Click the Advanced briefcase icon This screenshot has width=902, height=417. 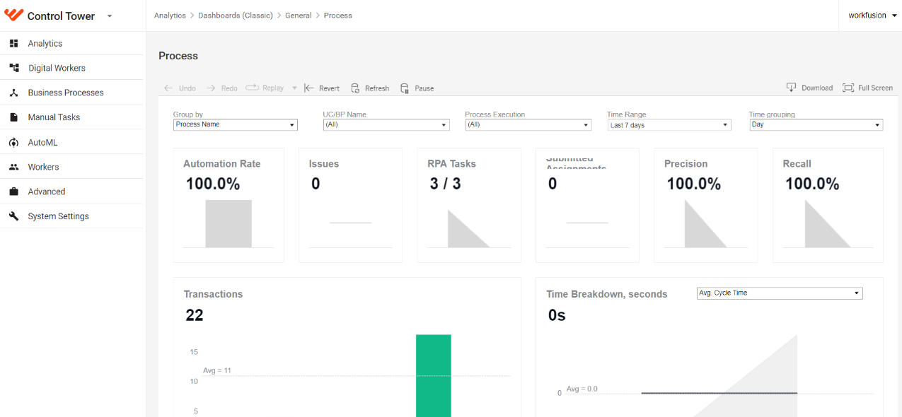pyautogui.click(x=13, y=192)
